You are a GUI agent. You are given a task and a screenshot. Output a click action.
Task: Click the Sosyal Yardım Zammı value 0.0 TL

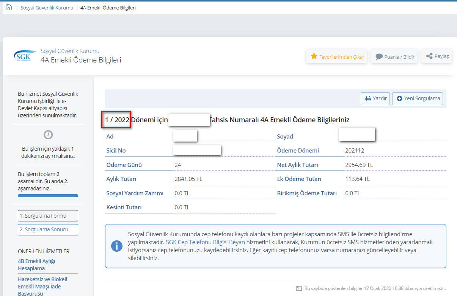pyautogui.click(x=182, y=193)
